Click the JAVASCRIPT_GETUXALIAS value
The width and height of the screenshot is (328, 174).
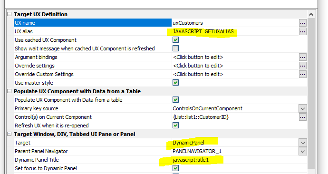pos(203,31)
